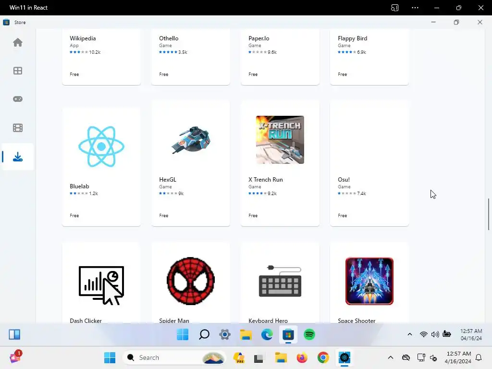The image size is (492, 369).
Task: Open the X Trench Run game artwork
Action: click(x=280, y=140)
